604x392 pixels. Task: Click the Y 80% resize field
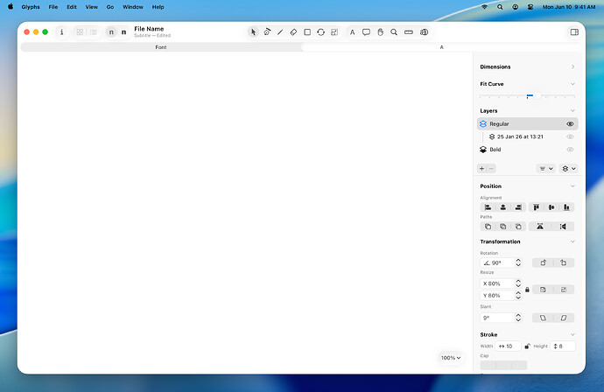497,296
